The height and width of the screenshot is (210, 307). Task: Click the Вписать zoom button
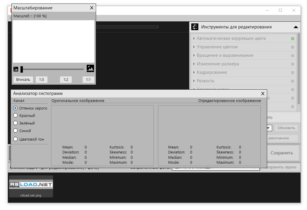click(23, 80)
